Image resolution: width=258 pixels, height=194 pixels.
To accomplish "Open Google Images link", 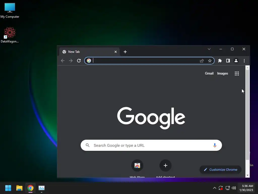I will point(222,74).
